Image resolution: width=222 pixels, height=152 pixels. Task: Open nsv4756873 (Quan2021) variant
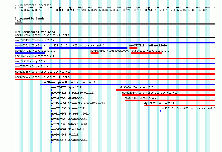(x=67, y=87)
